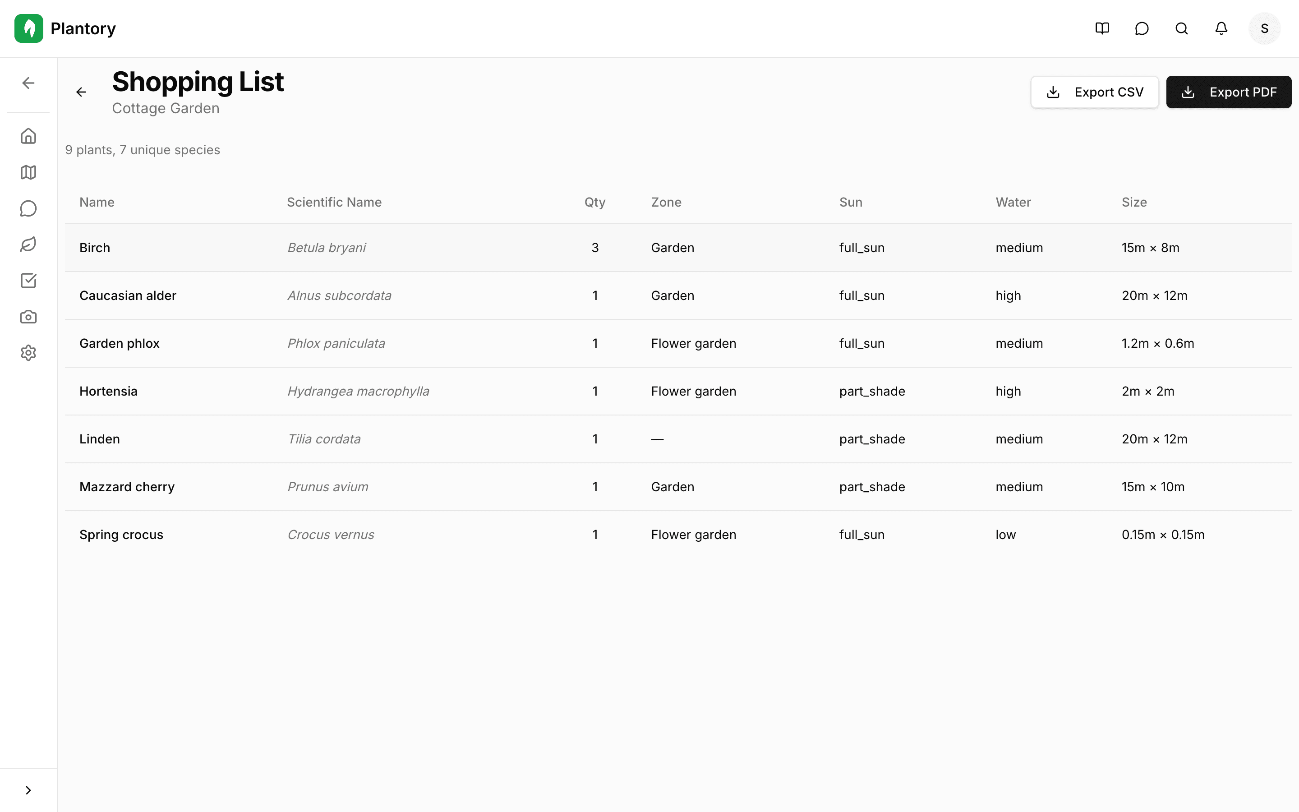Collapse the sidebar with the back arrow
This screenshot has width=1299, height=812.
tap(28, 83)
